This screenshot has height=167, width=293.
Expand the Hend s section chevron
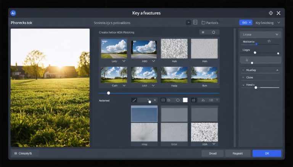(x=243, y=85)
